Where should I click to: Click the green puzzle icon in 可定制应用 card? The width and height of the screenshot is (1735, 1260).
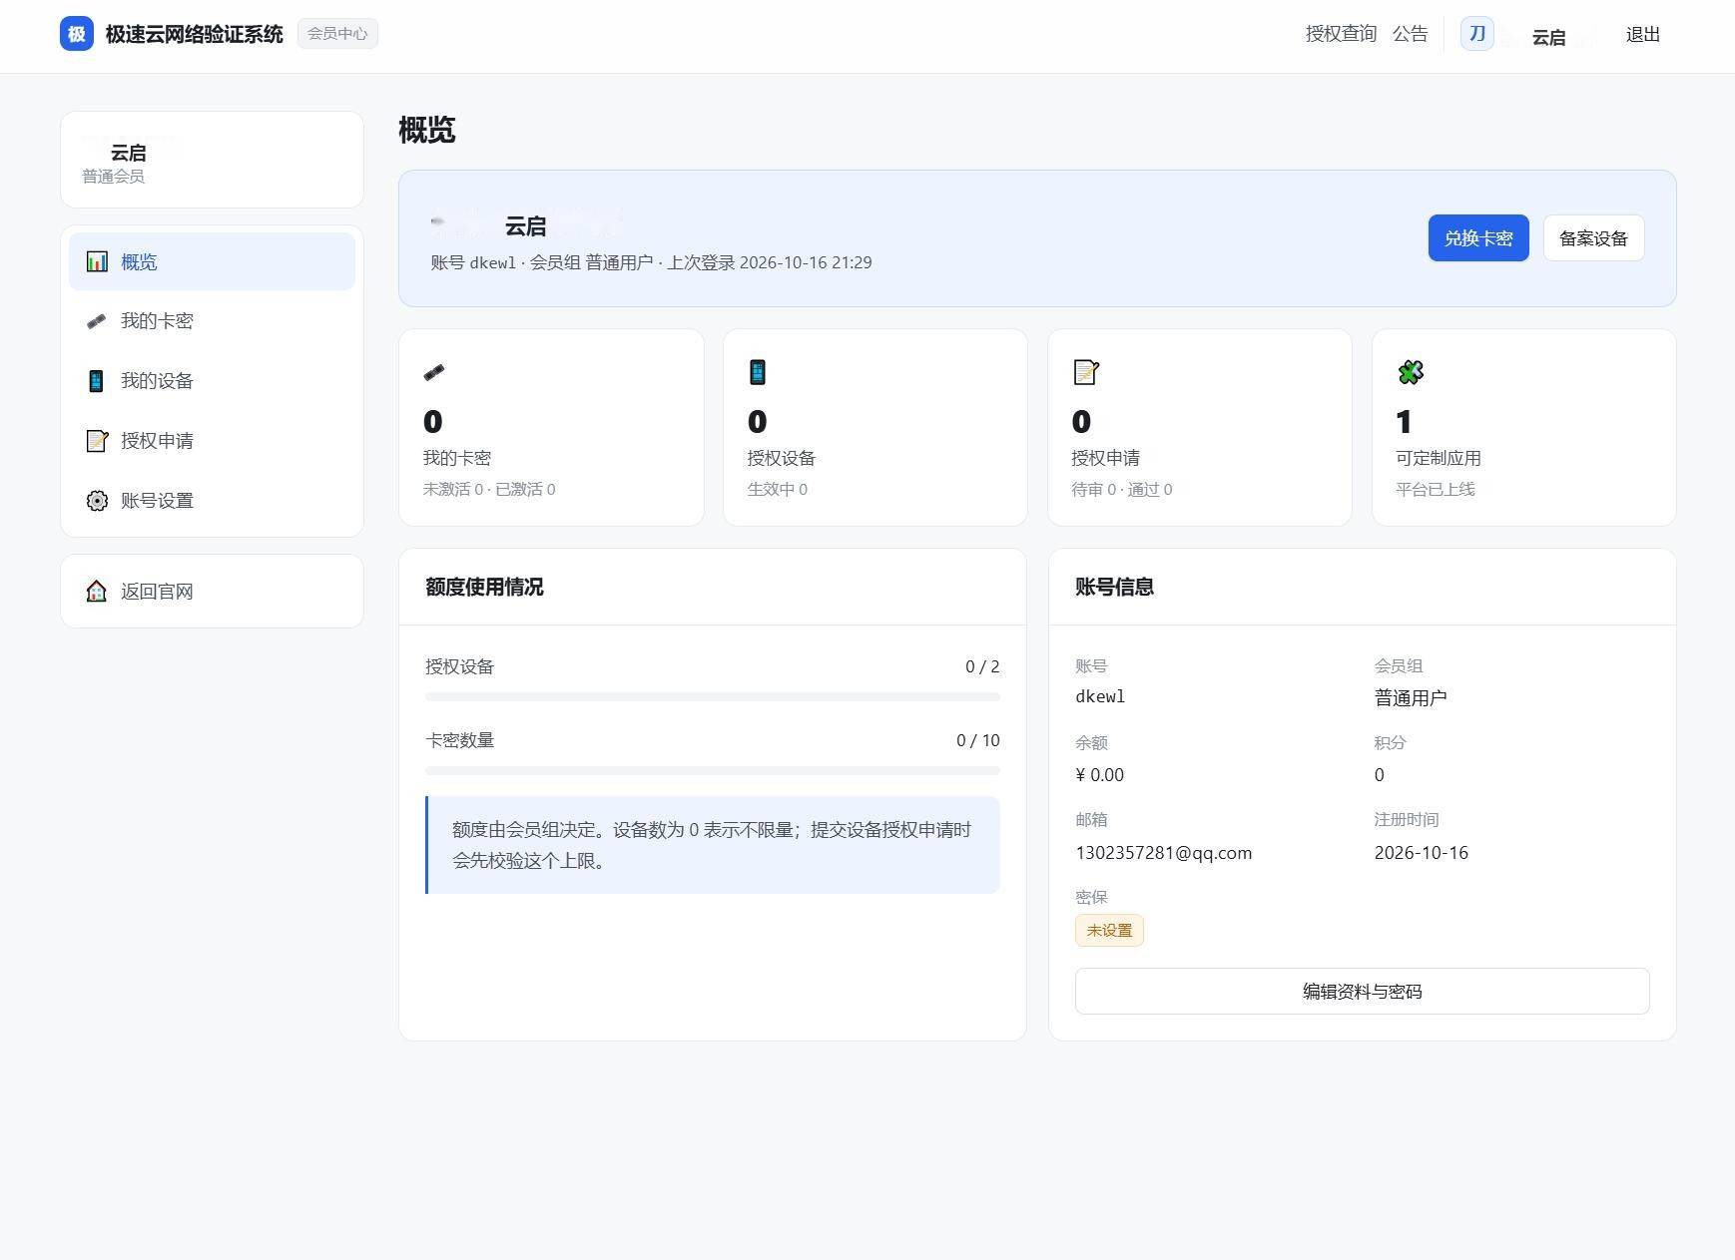click(1411, 372)
